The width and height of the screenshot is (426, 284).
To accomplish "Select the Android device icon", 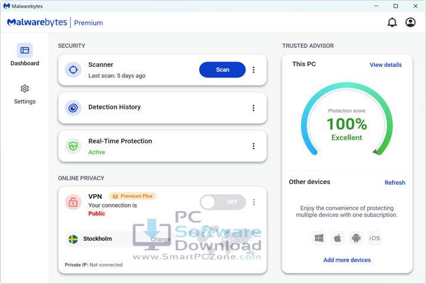I will click(356, 238).
